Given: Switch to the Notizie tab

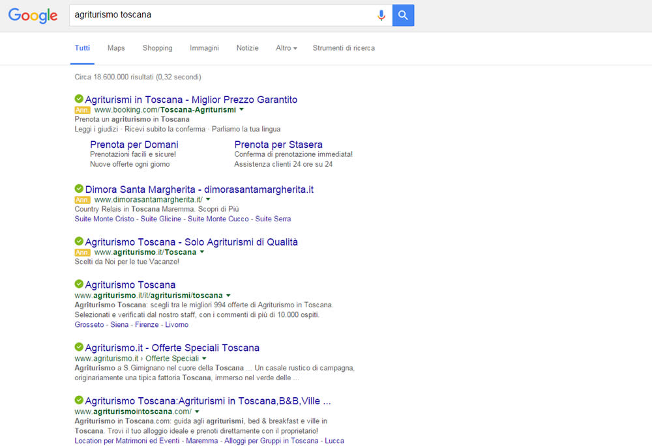Looking at the screenshot, I should click(247, 48).
